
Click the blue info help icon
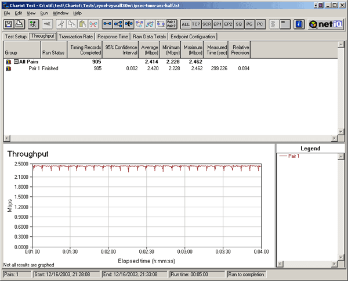coord(299,24)
